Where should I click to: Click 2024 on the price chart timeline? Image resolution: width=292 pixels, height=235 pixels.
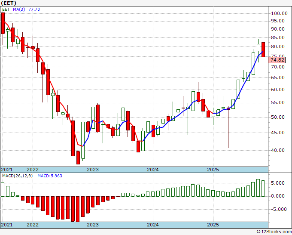153,170
